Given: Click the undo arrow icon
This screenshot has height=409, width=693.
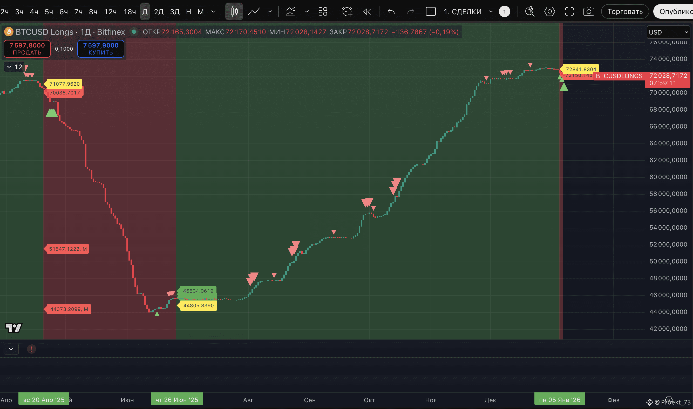Looking at the screenshot, I should point(391,12).
